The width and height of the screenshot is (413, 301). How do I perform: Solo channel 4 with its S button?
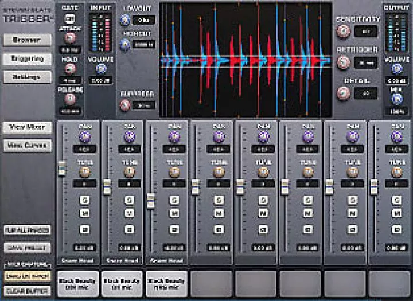(x=219, y=200)
